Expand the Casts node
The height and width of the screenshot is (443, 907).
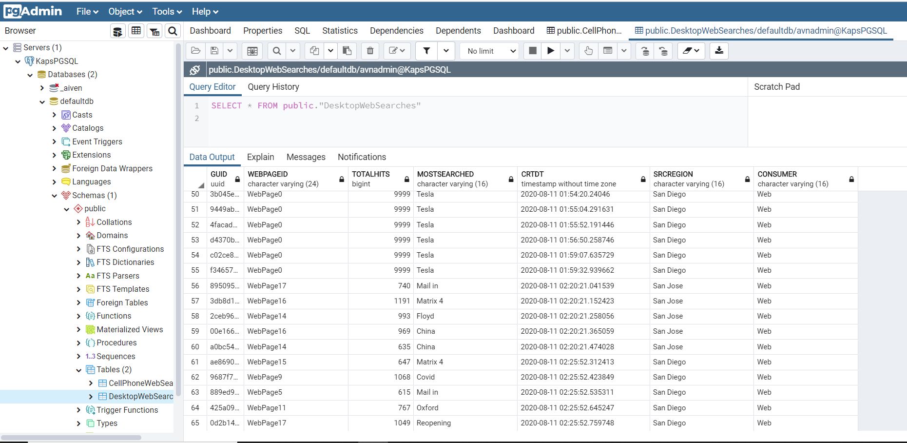[x=55, y=115]
